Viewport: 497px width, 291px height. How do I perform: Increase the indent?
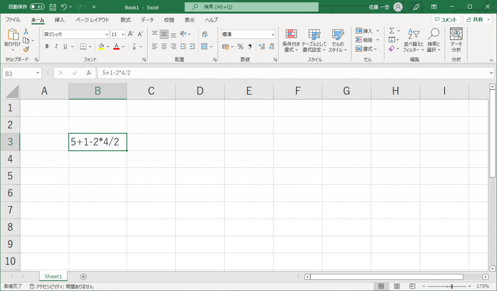tap(192, 47)
